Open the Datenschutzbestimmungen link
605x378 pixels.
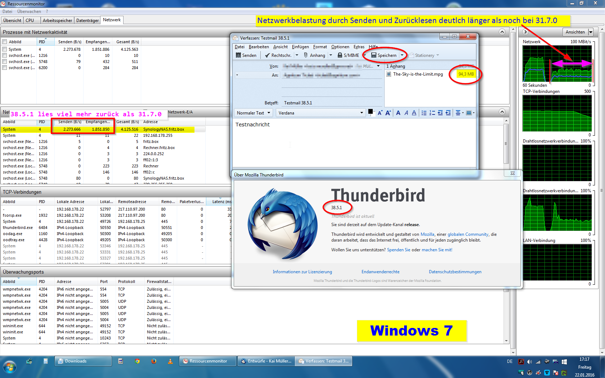[x=455, y=272]
